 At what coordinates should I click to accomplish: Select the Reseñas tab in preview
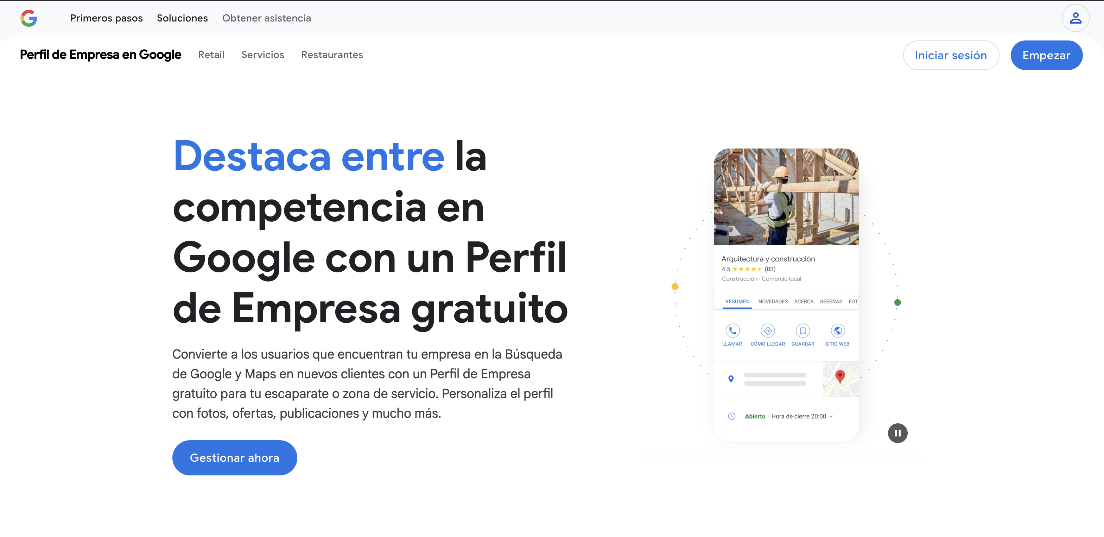831,302
